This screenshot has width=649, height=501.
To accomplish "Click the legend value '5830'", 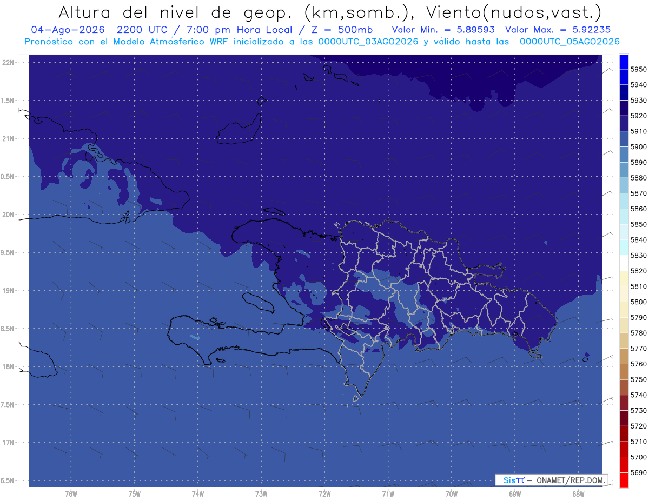I will click(639, 256).
